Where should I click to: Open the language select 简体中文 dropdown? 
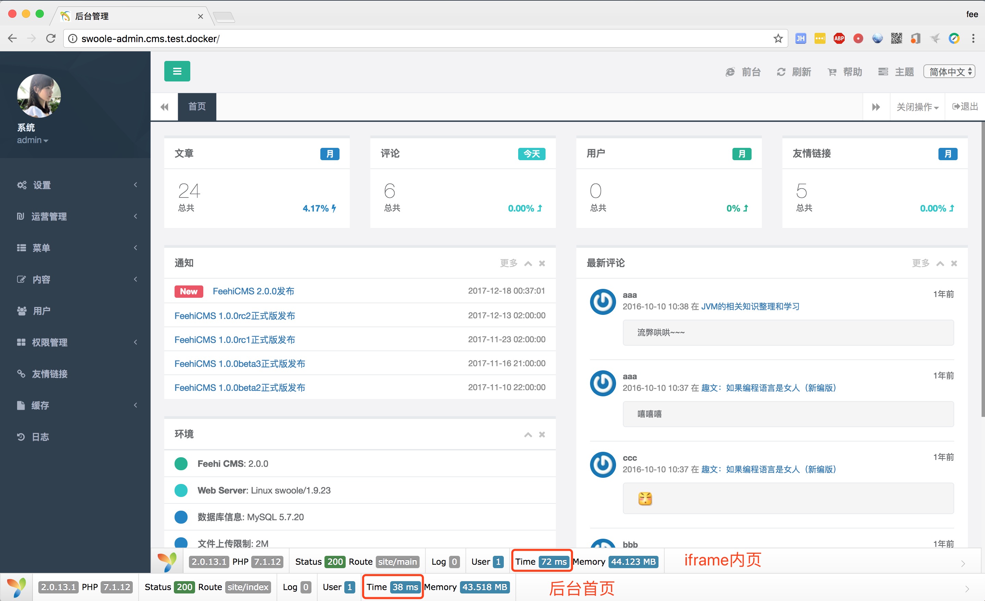click(949, 72)
